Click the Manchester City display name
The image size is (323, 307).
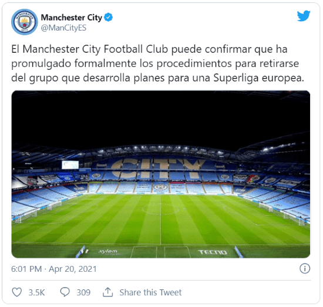point(72,18)
